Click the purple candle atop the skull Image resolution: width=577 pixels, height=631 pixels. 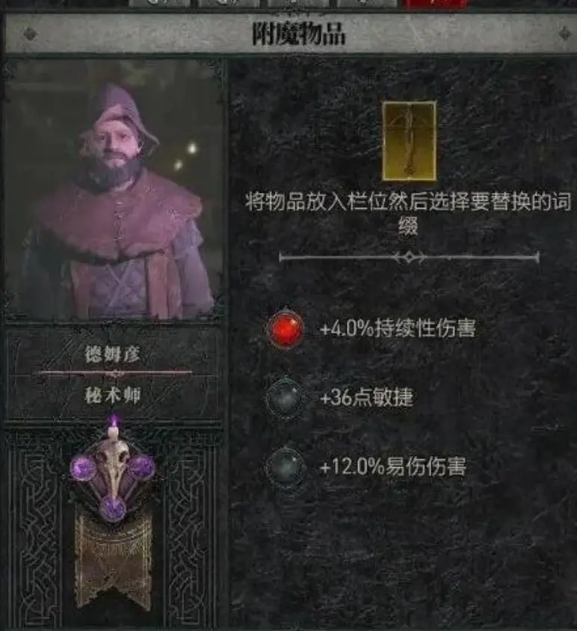pos(114,428)
